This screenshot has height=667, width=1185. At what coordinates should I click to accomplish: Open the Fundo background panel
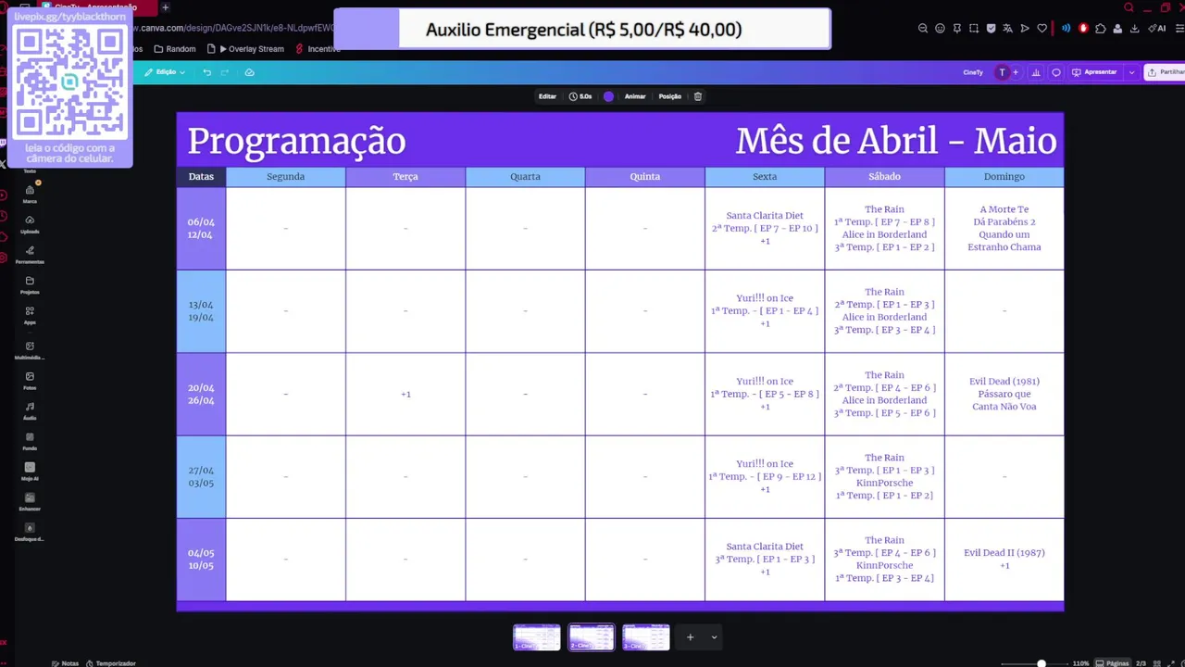click(30, 441)
